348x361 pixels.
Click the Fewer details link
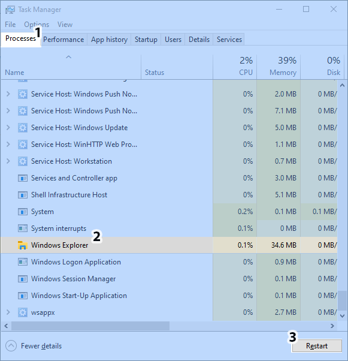[x=41, y=346]
